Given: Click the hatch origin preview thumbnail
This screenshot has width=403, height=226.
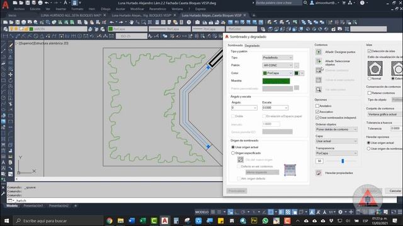Looking at the screenshot, I should tap(290, 170).
